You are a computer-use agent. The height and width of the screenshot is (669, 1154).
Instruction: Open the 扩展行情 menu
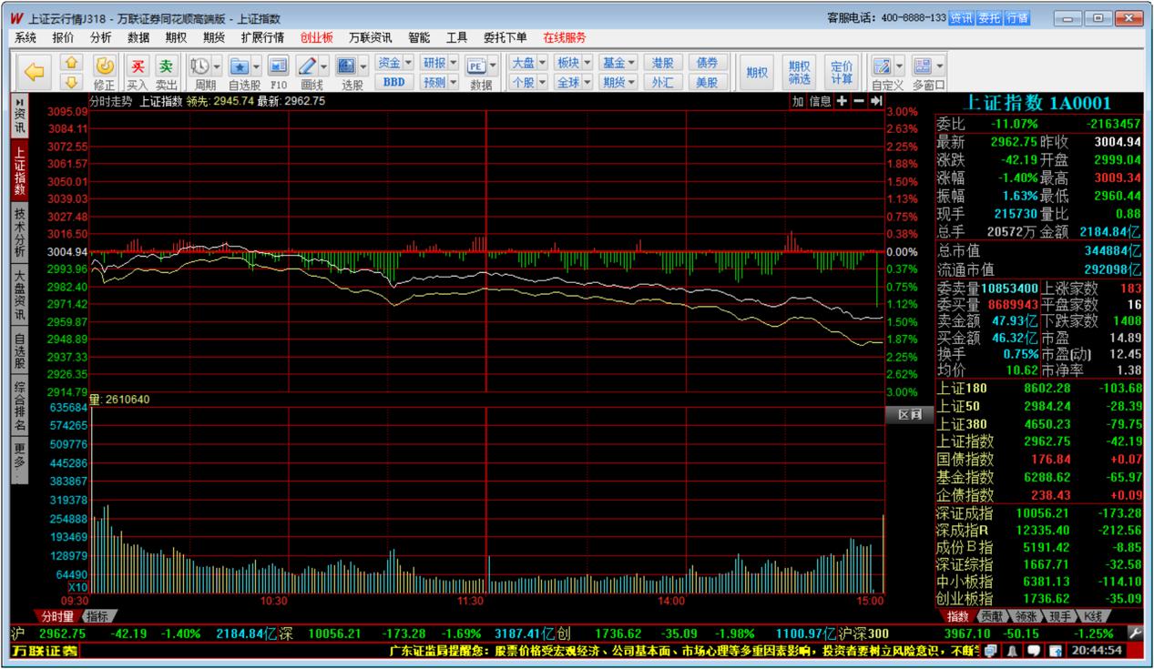(x=261, y=37)
